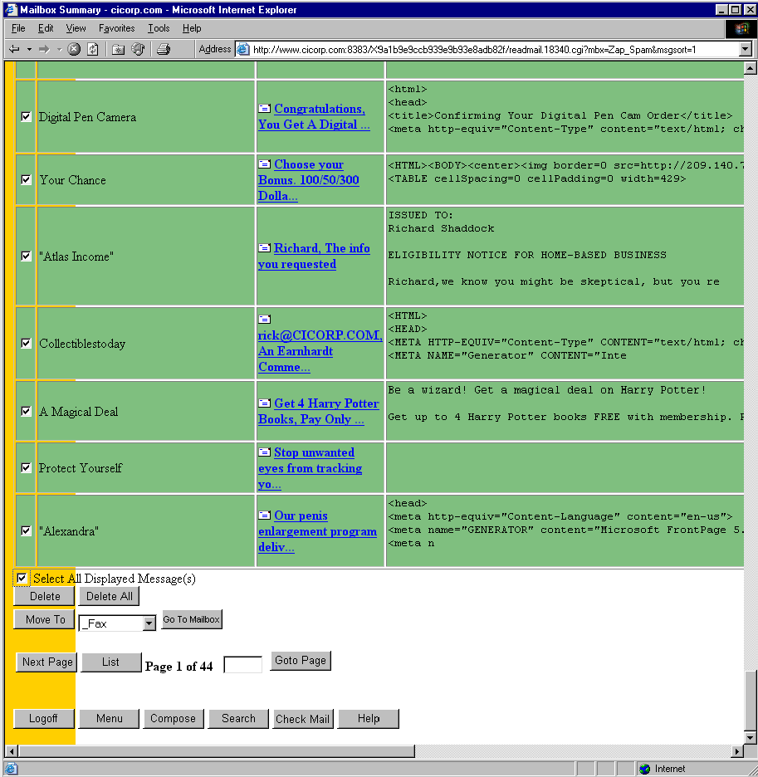
Task: Click the Delete button
Action: pyautogui.click(x=45, y=596)
